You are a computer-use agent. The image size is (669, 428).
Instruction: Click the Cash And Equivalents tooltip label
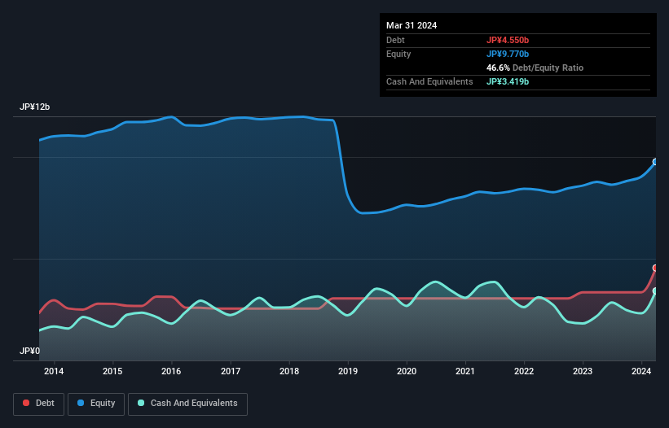click(429, 81)
